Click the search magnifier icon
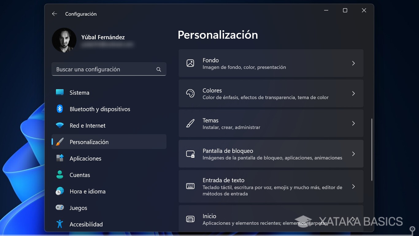 pyautogui.click(x=159, y=69)
